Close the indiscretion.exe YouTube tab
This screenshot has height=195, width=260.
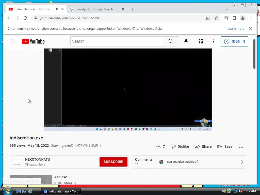62,9
